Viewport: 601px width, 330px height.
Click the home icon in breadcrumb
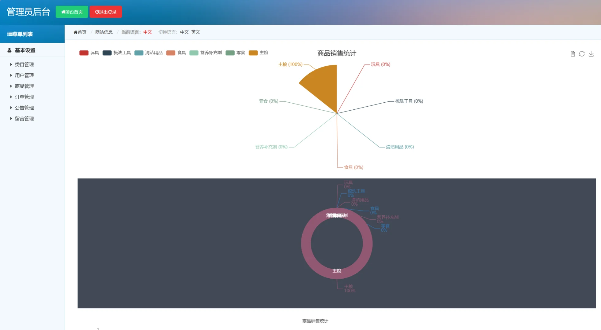75,32
